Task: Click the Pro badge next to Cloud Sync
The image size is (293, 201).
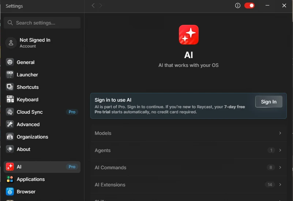Action: click(x=72, y=112)
